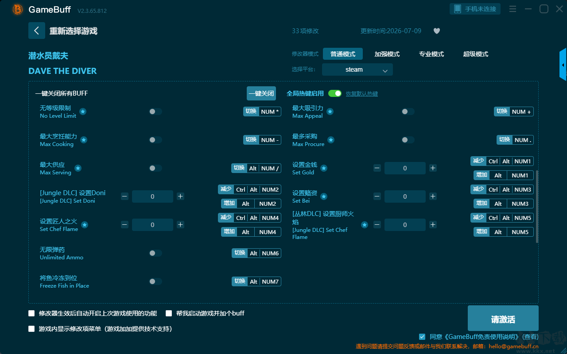Viewport: 567px width, 354px height.
Task: Click star icon next to Max Cooking
Action: tap(84, 140)
